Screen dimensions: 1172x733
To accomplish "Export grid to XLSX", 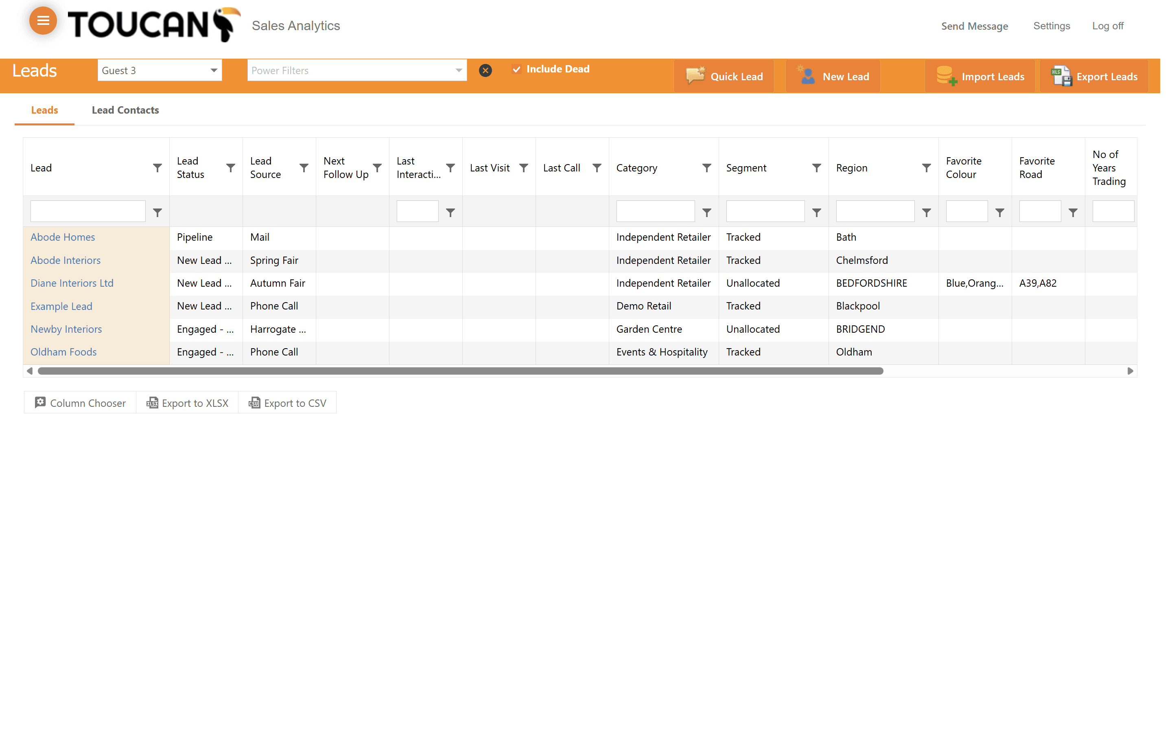I will [188, 403].
